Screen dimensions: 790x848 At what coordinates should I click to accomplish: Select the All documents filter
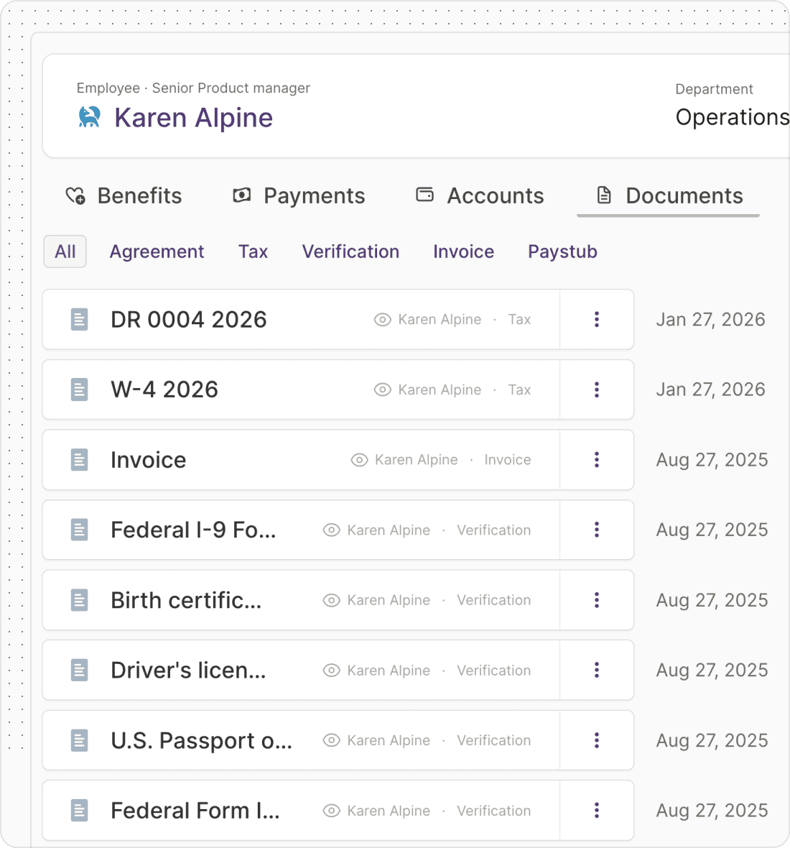point(65,252)
